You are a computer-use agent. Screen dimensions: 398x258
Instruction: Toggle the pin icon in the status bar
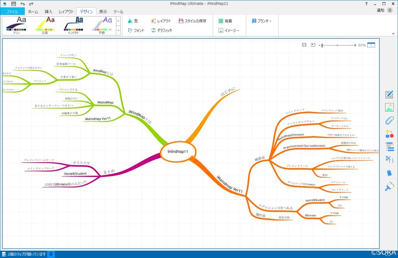51,255
